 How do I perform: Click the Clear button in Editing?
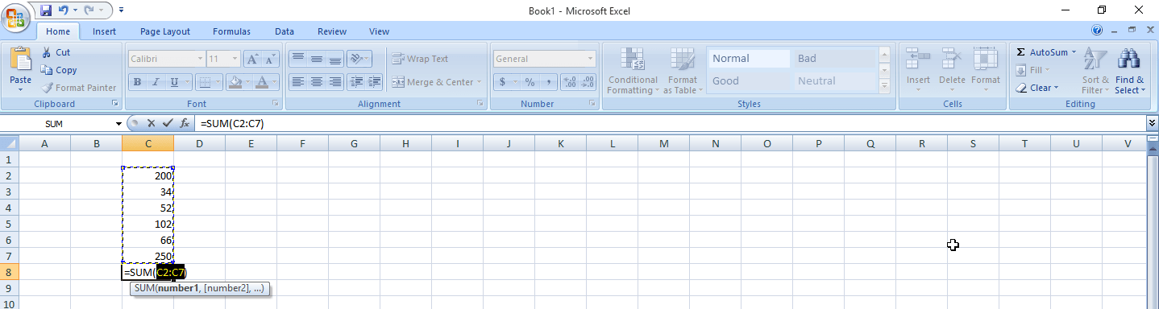tap(1037, 88)
